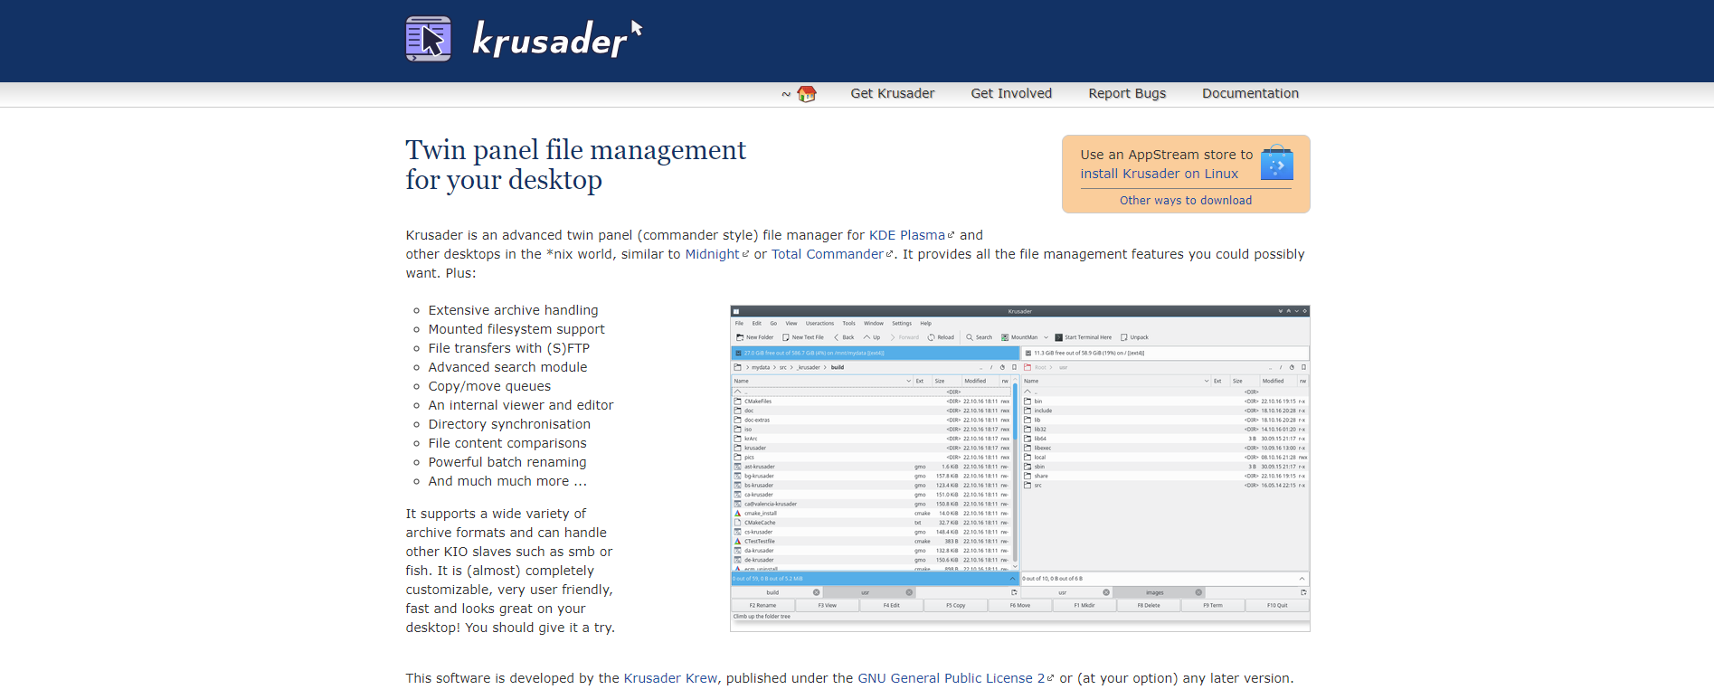Click the AppStream store shopping bag icon

point(1276,163)
